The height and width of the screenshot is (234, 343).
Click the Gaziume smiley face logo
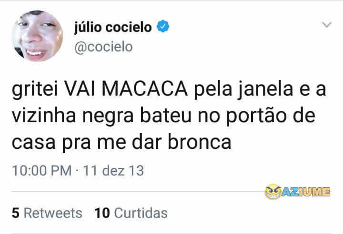click(x=273, y=192)
